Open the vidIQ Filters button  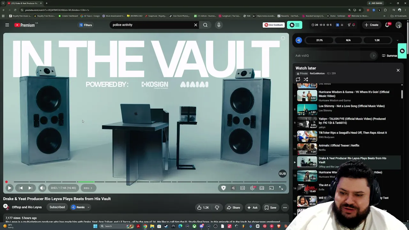(x=86, y=25)
